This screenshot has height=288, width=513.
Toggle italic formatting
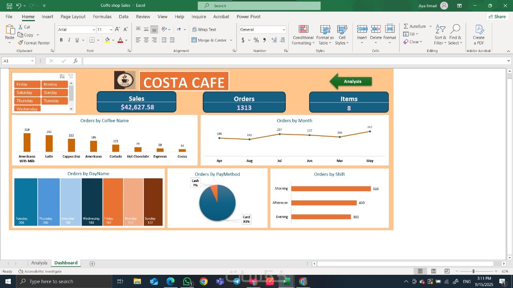[69, 40]
